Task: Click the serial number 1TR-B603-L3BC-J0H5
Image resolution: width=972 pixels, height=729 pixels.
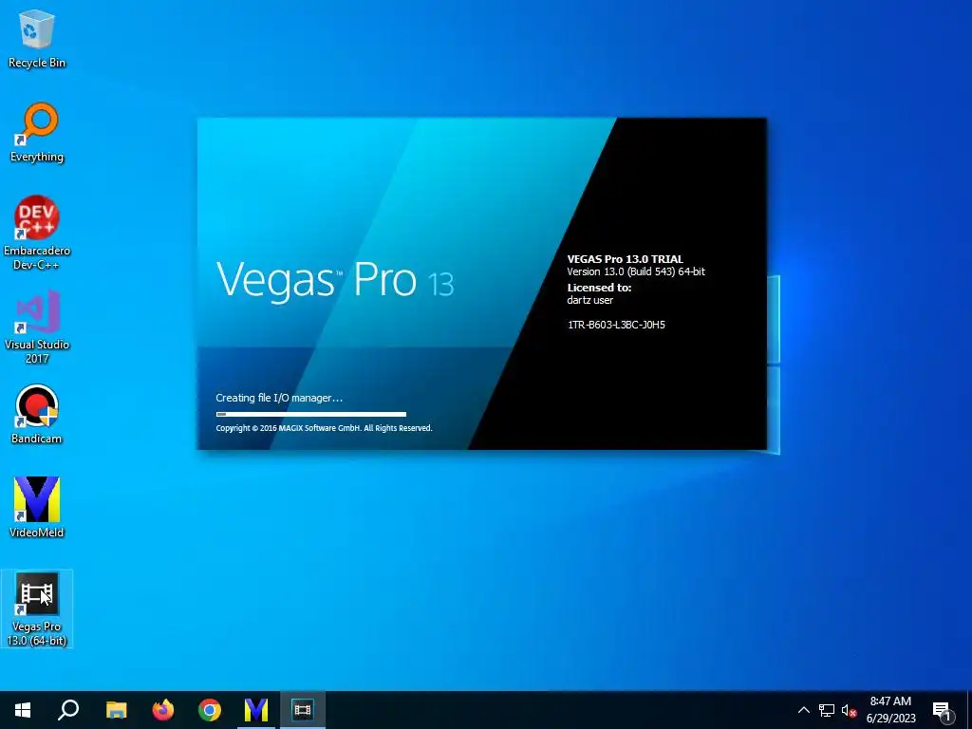Action: point(616,325)
